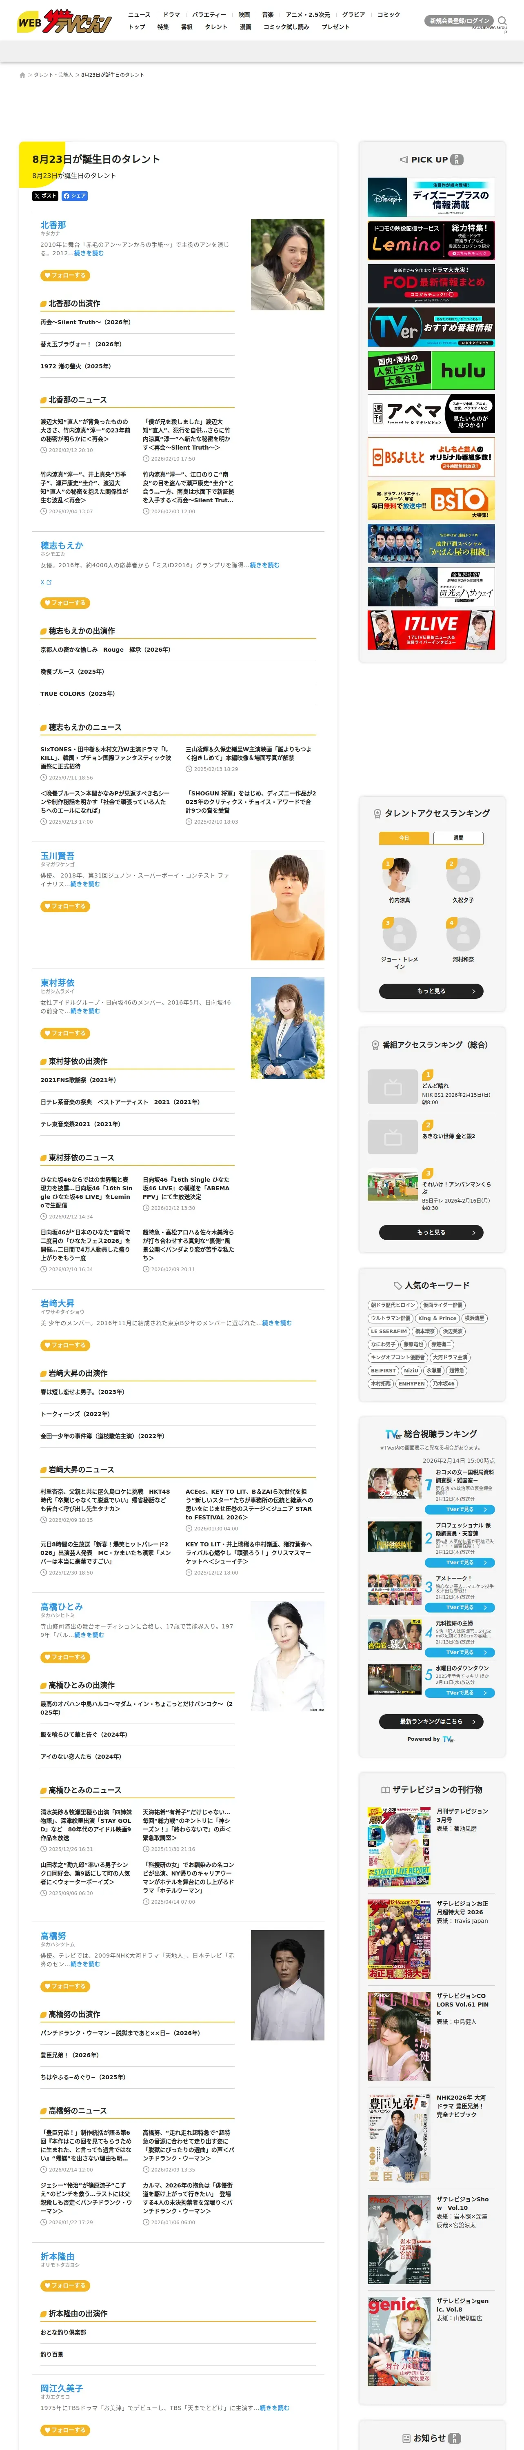Open ドラマ in the top menu
The width and height of the screenshot is (524, 2450).
[x=171, y=15]
